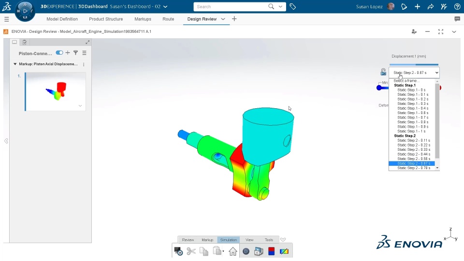Viewport: 464px width, 261px height.
Task: Select frame Static Step.1 - 0.4 s
Action: 412,108
